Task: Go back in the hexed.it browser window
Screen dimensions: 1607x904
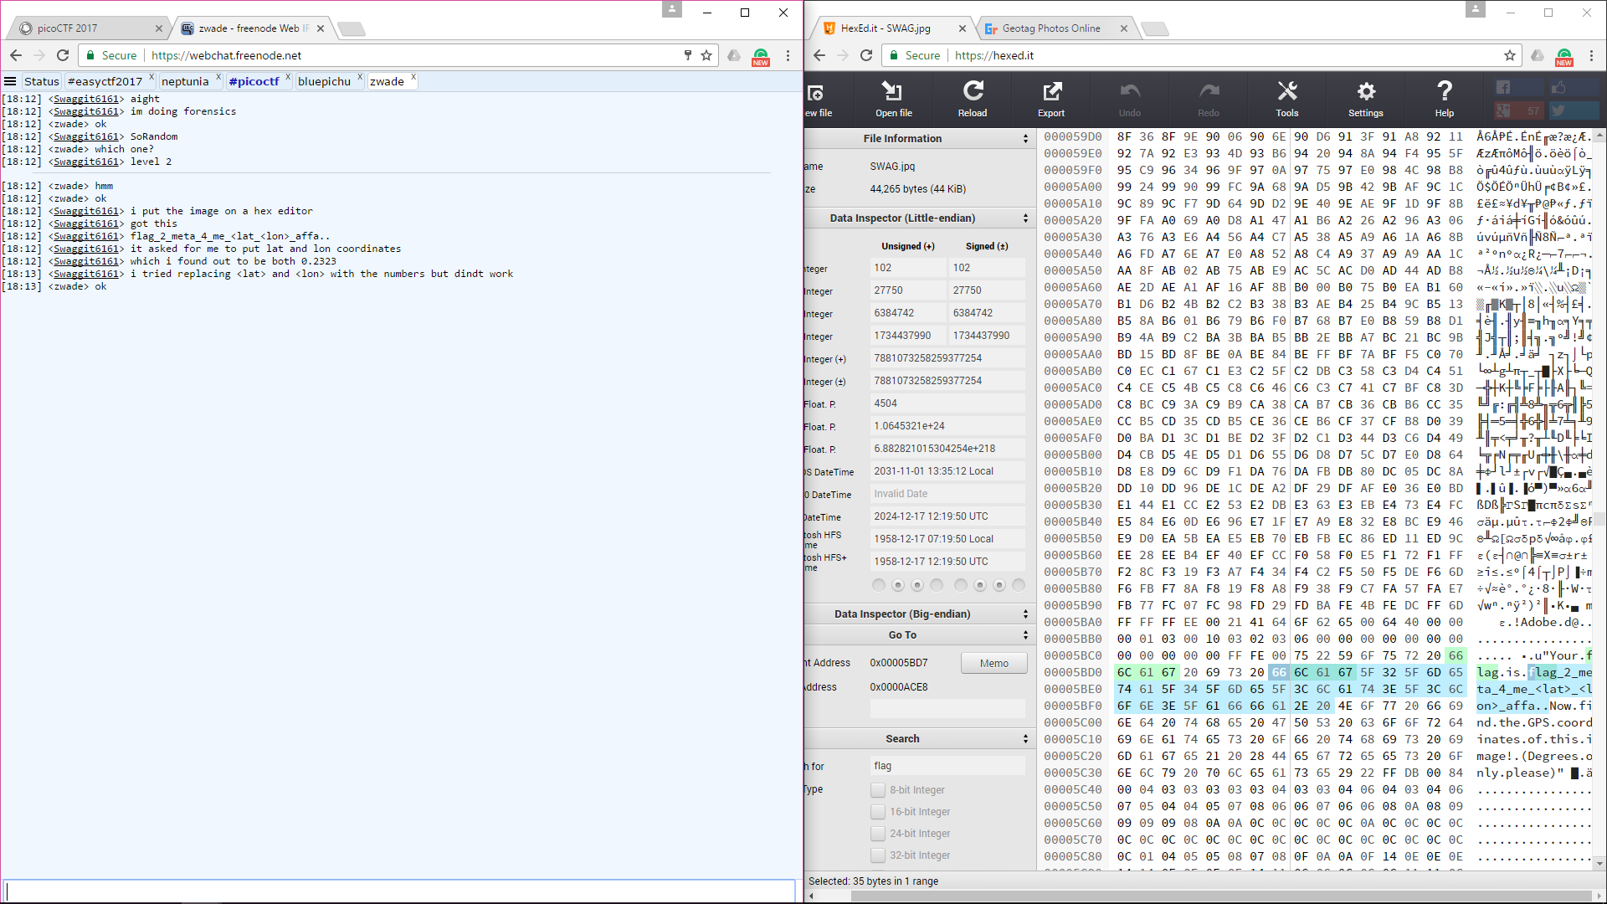Action: [x=819, y=55]
